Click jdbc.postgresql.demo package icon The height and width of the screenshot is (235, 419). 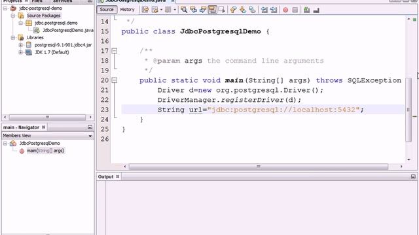pyautogui.click(x=29, y=23)
